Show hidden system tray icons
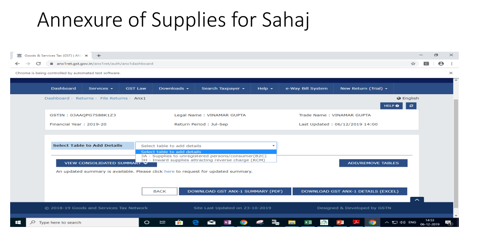 point(387,222)
